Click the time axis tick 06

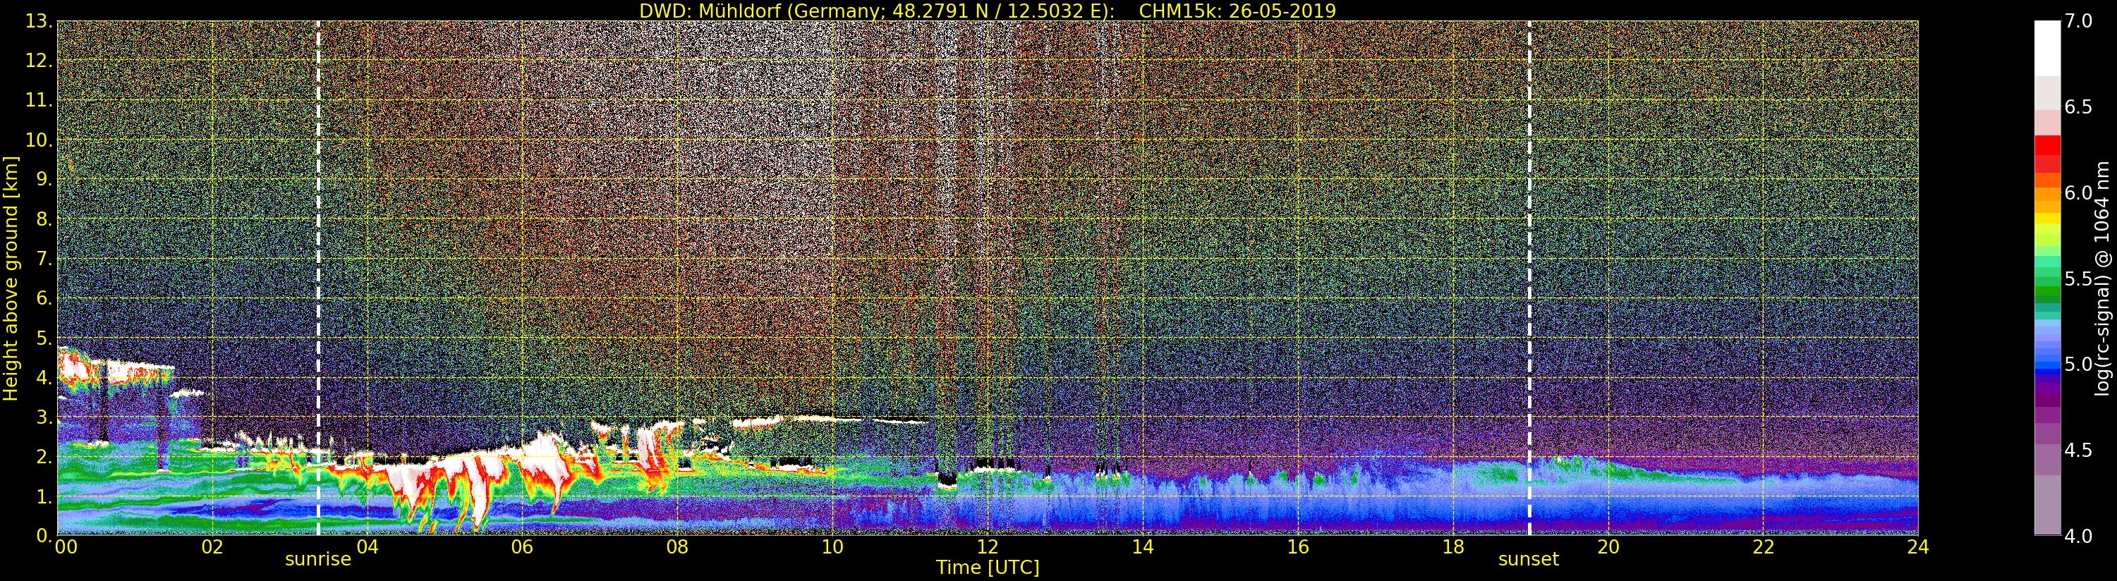[x=522, y=547]
